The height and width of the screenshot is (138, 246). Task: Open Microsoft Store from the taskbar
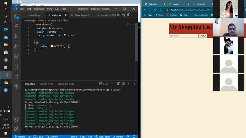[6, 53]
